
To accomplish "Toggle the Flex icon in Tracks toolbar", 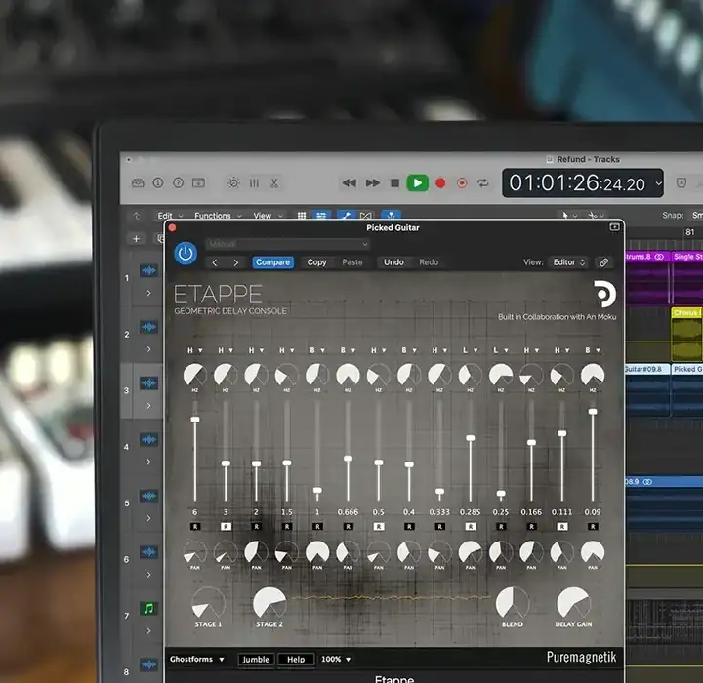I will (x=366, y=216).
